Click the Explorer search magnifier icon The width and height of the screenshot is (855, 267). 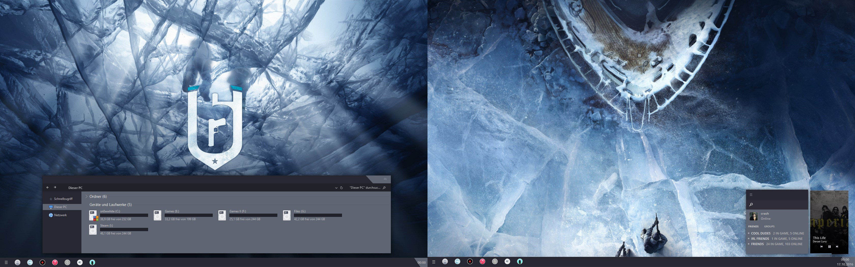tap(384, 188)
